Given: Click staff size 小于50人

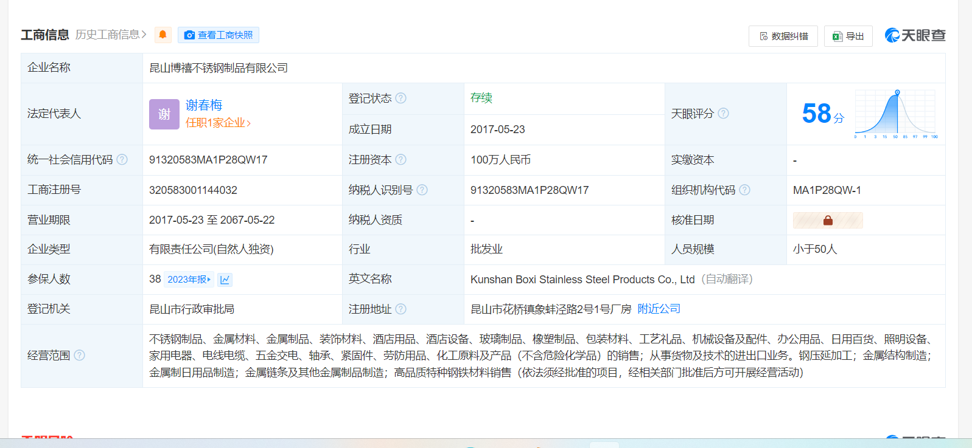Looking at the screenshot, I should (x=815, y=249).
